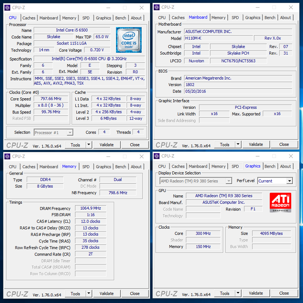Click the Code Name value 'Skylake' in the CPU window
The width and height of the screenshot is (303, 303).
pyautogui.click(x=53, y=37)
